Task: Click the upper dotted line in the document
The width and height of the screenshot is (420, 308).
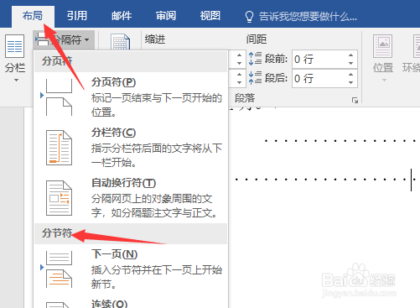Action: (340, 141)
